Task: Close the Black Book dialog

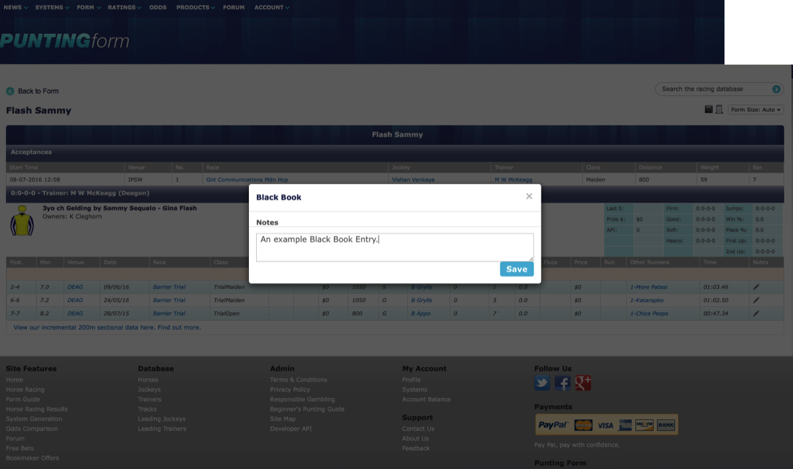Action: [x=529, y=196]
